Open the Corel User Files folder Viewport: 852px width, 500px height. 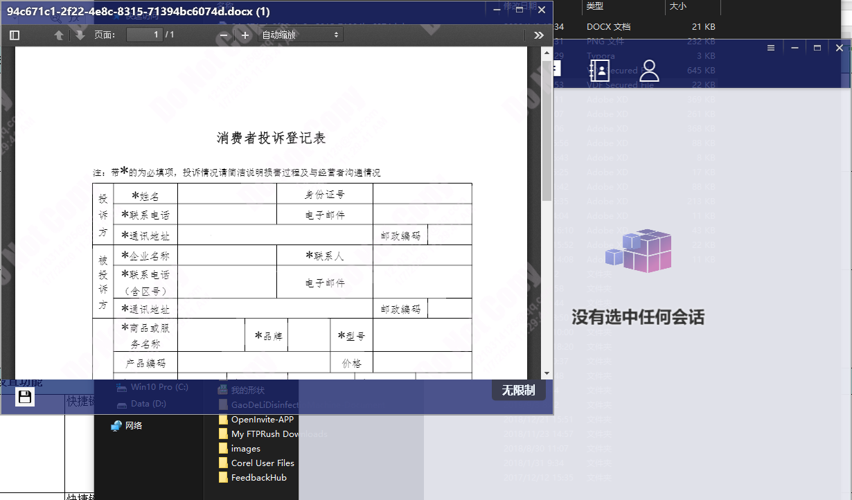(256, 463)
